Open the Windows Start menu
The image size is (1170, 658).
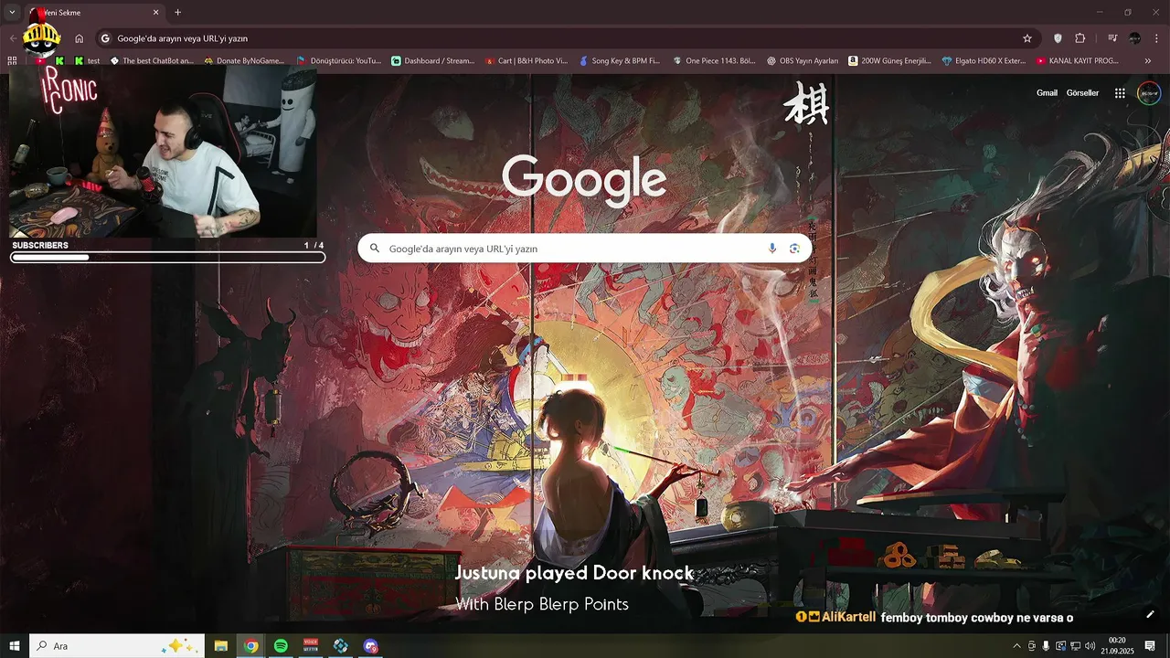[15, 646]
